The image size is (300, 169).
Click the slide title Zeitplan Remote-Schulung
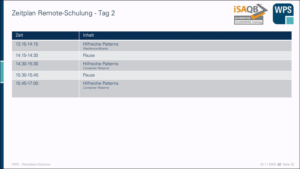[63, 13]
